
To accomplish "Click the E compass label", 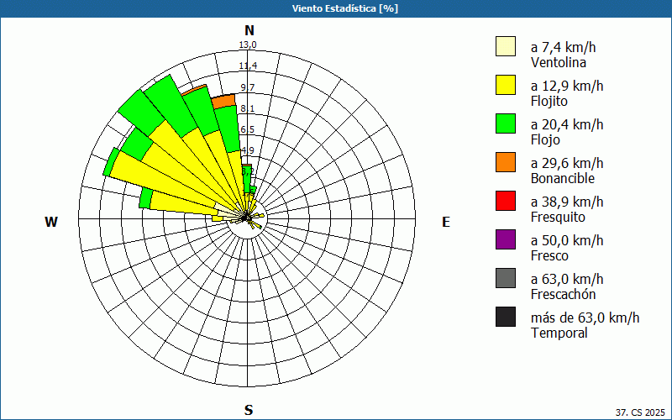I will click(446, 222).
